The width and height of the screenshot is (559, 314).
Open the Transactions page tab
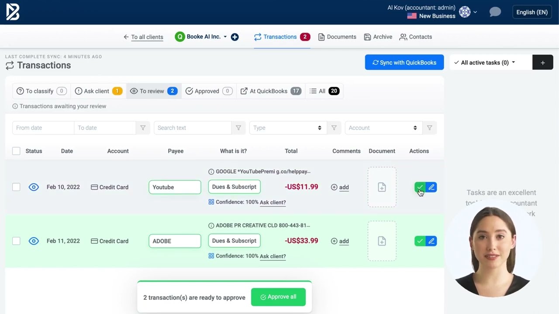pyautogui.click(x=282, y=37)
